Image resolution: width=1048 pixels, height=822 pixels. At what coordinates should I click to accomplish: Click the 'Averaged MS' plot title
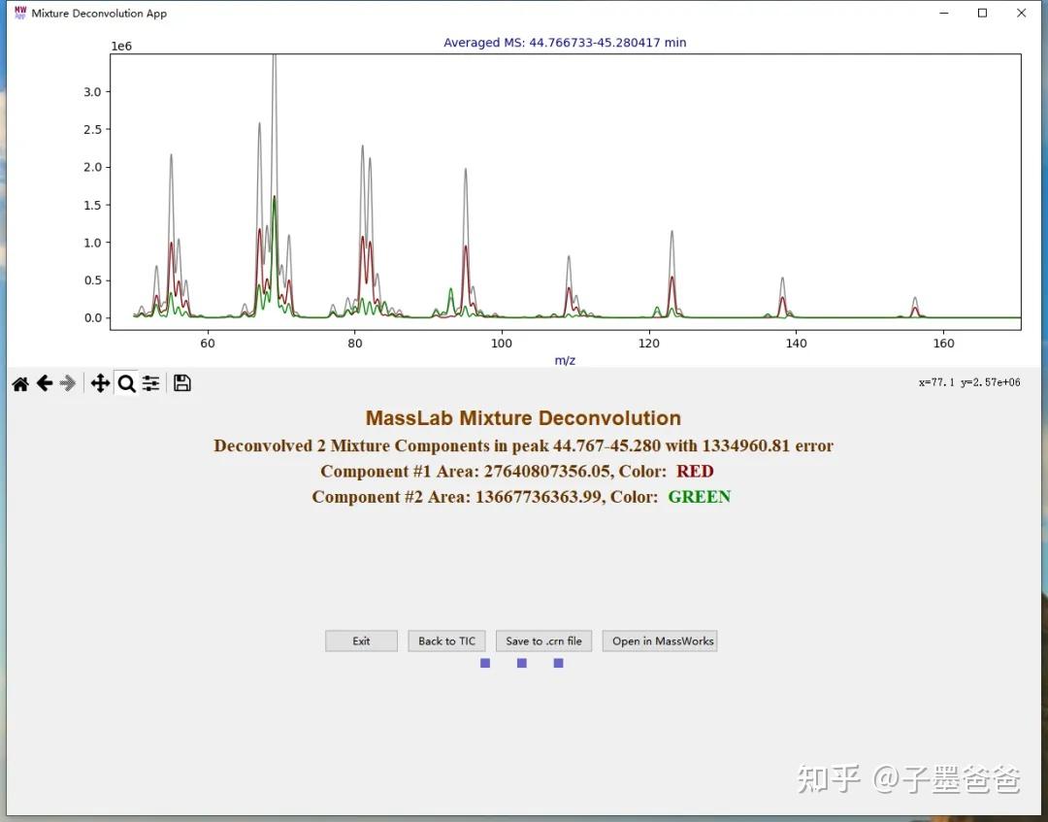pyautogui.click(x=565, y=43)
